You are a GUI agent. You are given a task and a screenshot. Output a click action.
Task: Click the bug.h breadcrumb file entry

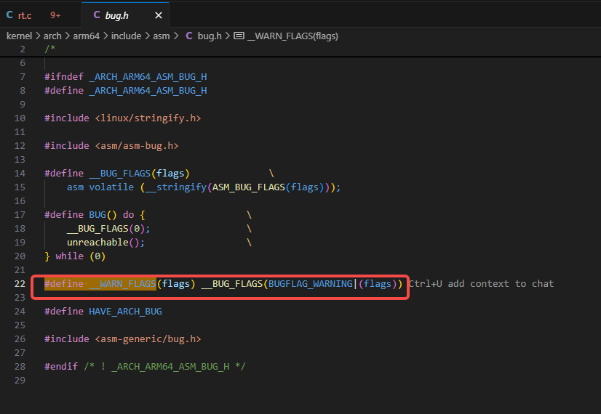210,36
